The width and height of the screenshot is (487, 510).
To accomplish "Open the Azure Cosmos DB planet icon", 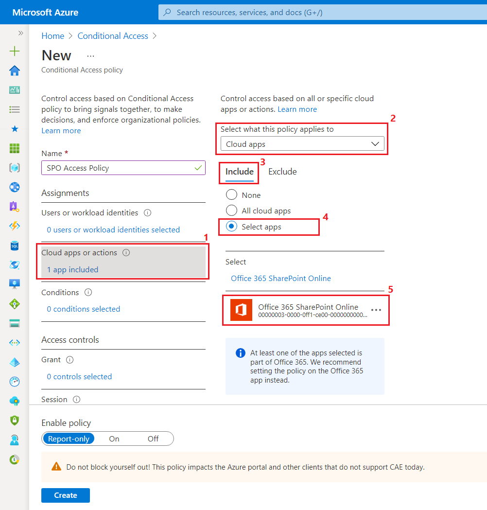I will [x=14, y=265].
